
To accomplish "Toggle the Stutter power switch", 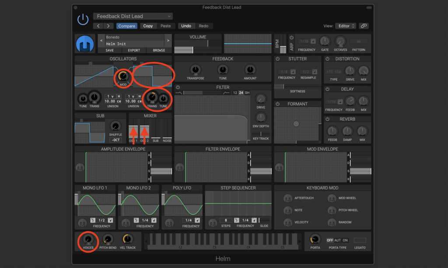I will coord(277,59).
